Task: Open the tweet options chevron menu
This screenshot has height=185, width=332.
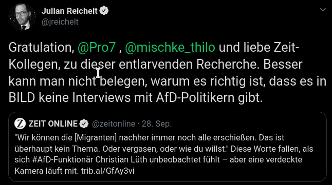Action: 323,10
